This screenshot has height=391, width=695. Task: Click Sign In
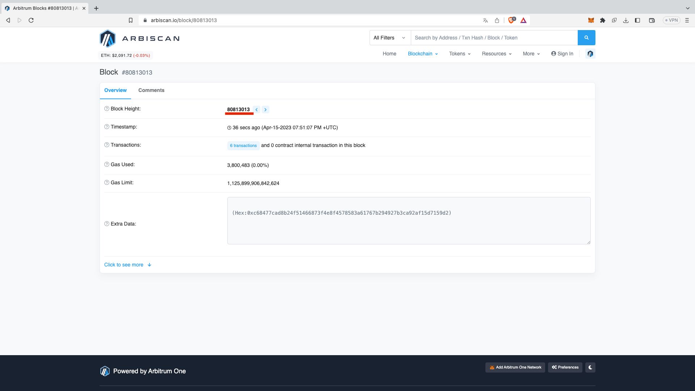pos(562,54)
